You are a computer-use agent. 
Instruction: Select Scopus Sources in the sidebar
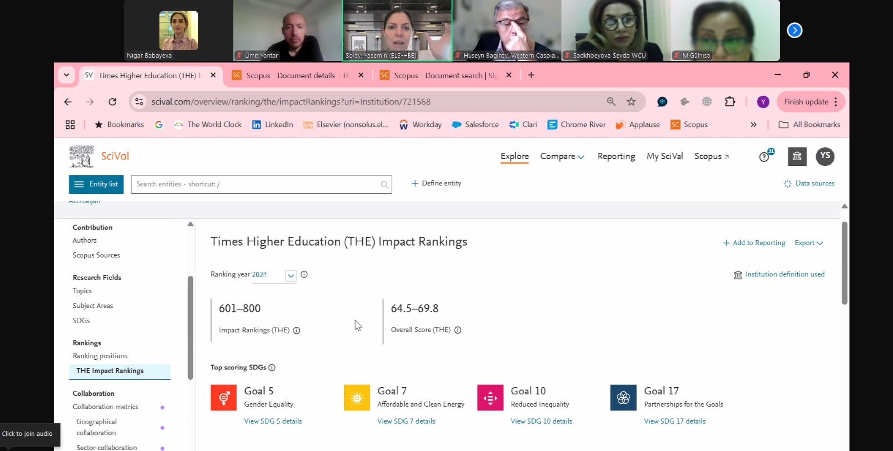pyautogui.click(x=96, y=255)
